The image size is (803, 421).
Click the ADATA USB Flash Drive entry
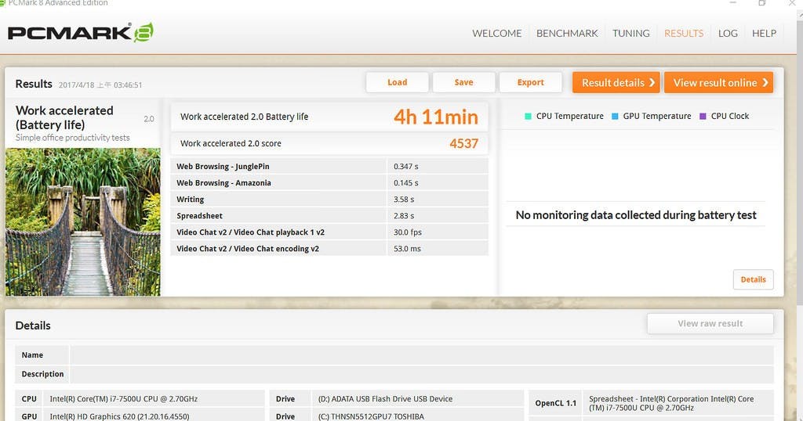point(385,399)
